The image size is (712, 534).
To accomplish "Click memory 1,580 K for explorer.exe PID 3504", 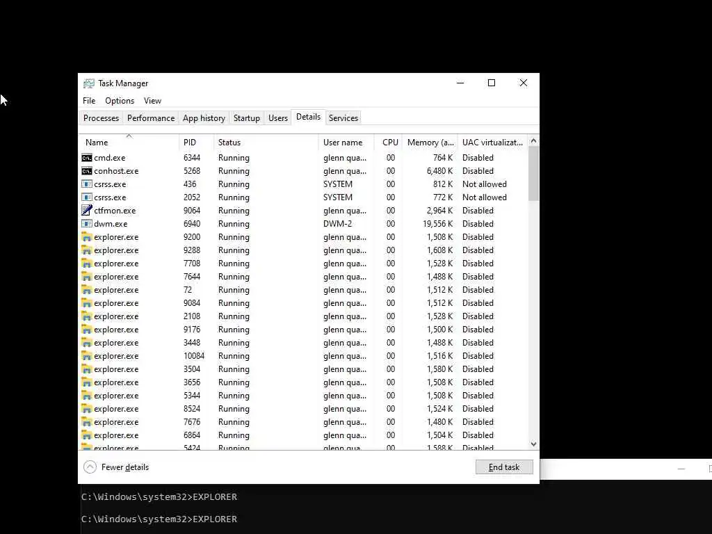I will coord(439,369).
